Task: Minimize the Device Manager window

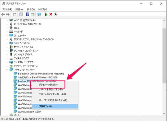Action: [x=141, y=4]
